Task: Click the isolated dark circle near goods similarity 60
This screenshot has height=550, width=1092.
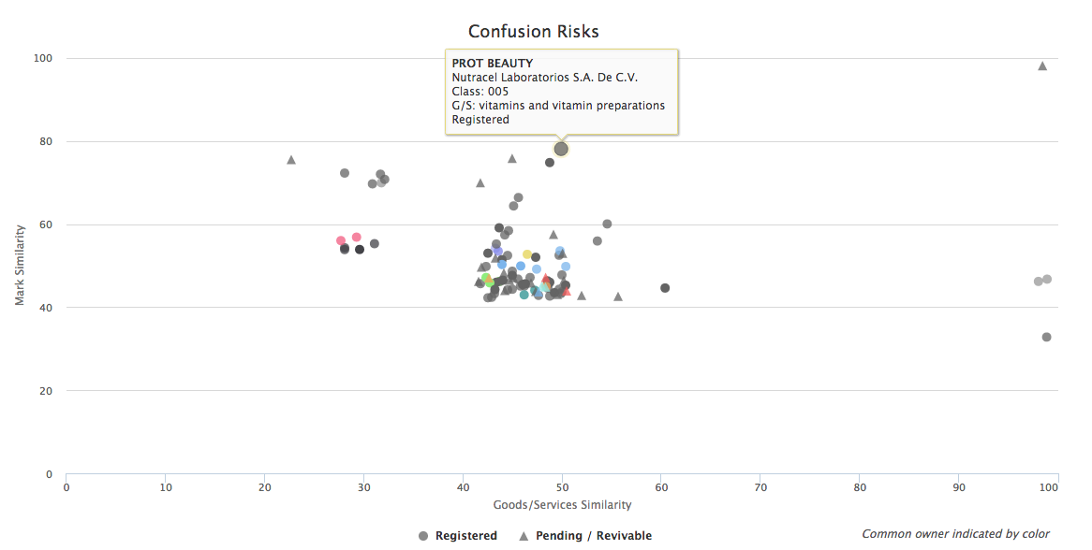Action: tap(665, 288)
